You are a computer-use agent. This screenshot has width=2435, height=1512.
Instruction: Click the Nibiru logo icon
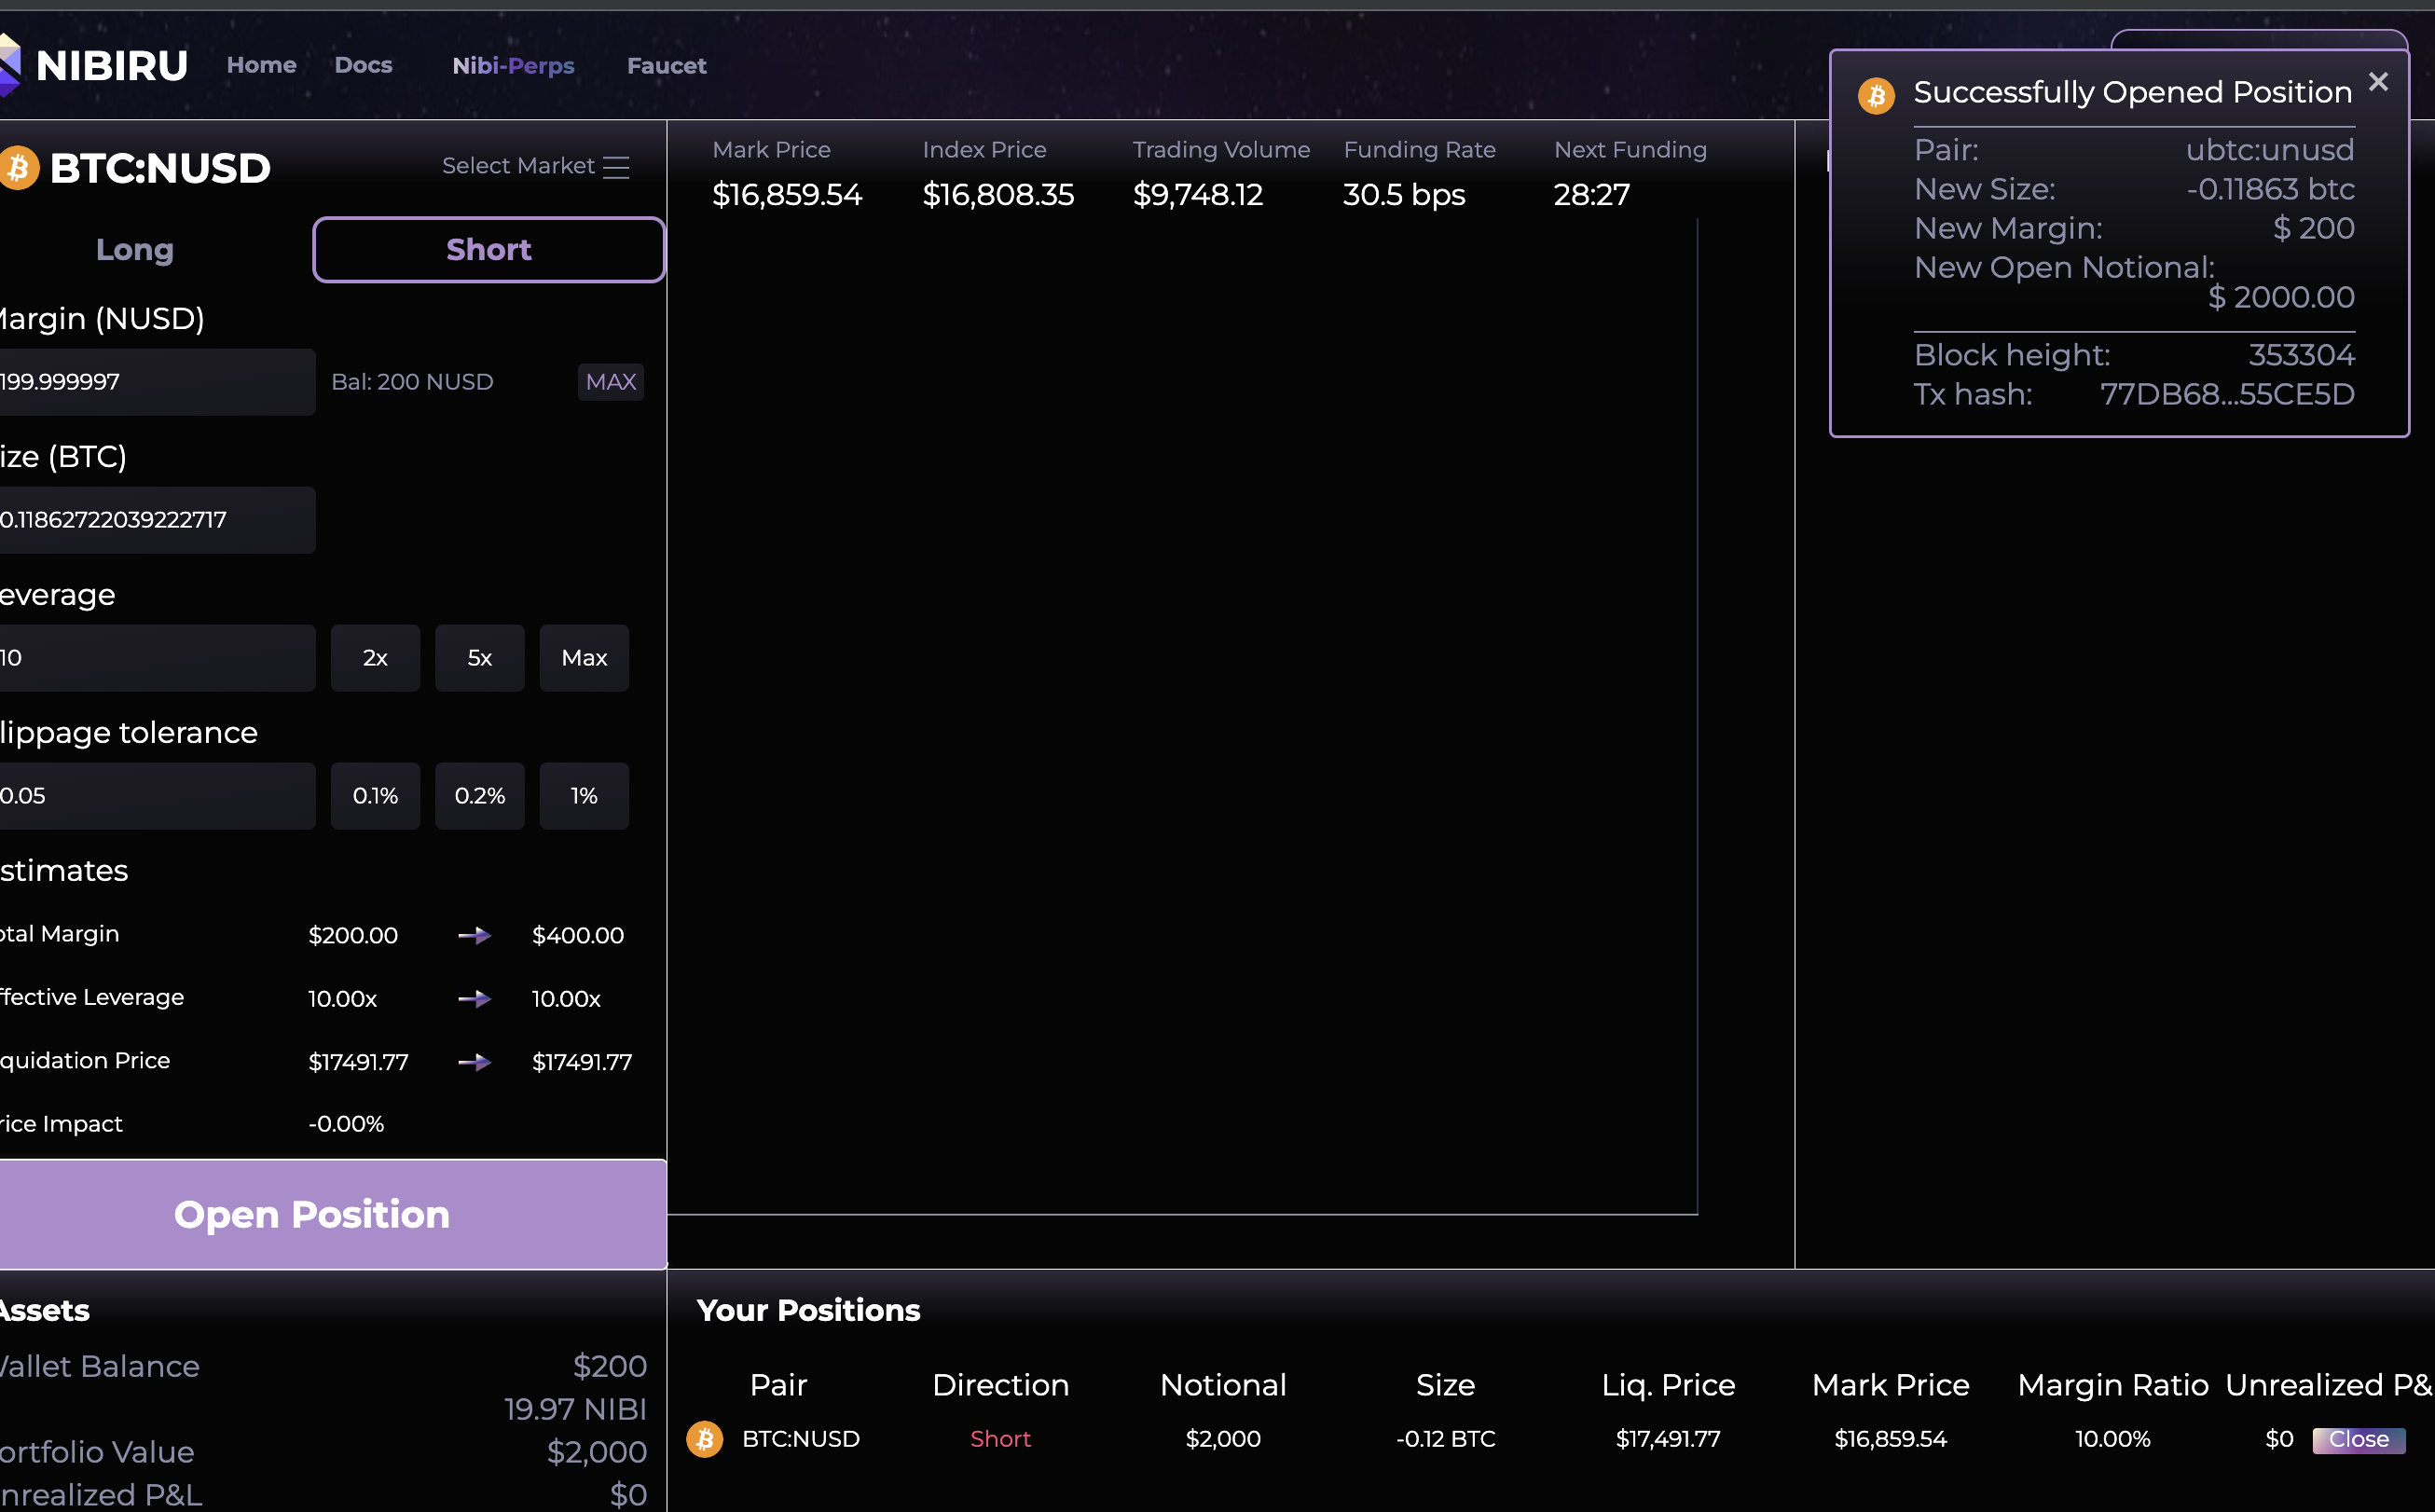click(x=10, y=65)
